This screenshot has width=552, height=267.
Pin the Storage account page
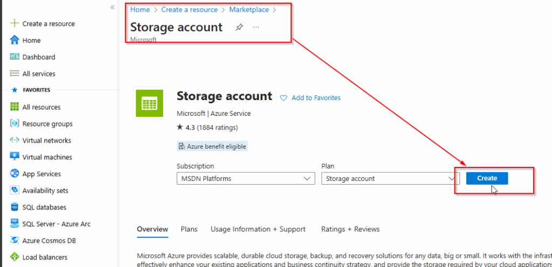point(239,27)
